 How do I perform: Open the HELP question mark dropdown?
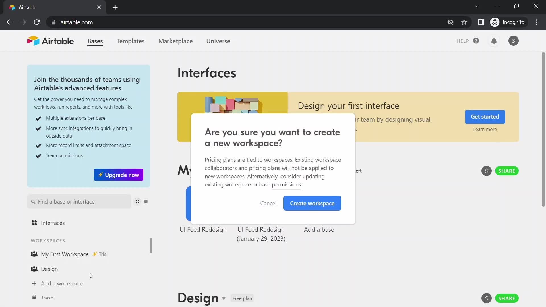pos(476,41)
